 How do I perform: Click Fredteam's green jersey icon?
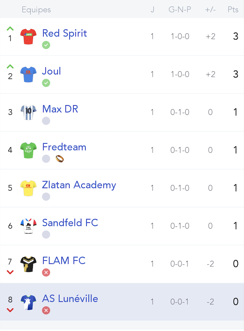pyautogui.click(x=28, y=150)
